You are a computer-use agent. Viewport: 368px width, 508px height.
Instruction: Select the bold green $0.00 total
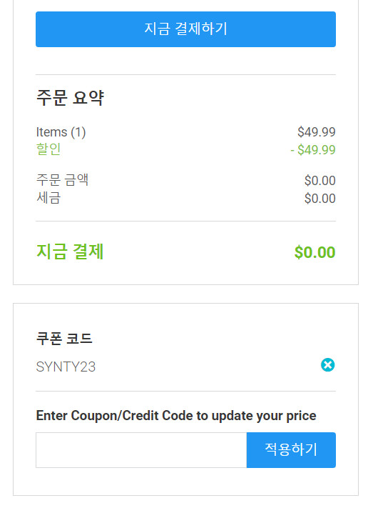(x=315, y=252)
